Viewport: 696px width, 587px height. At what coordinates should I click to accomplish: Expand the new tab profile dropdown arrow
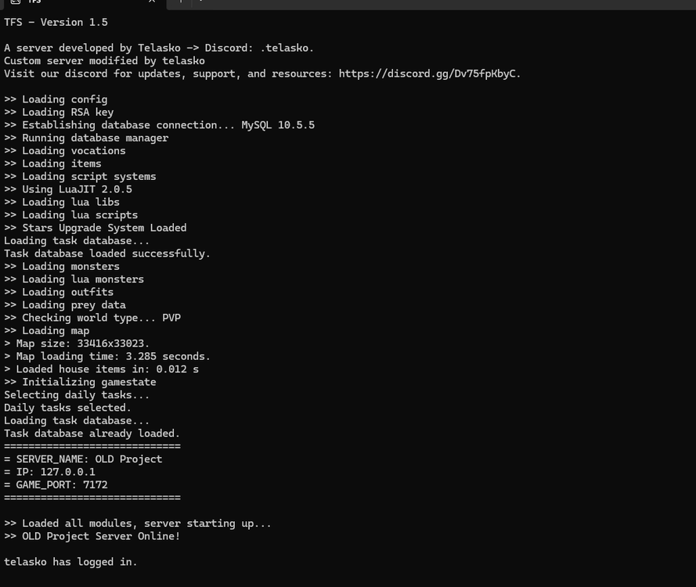[x=201, y=2]
